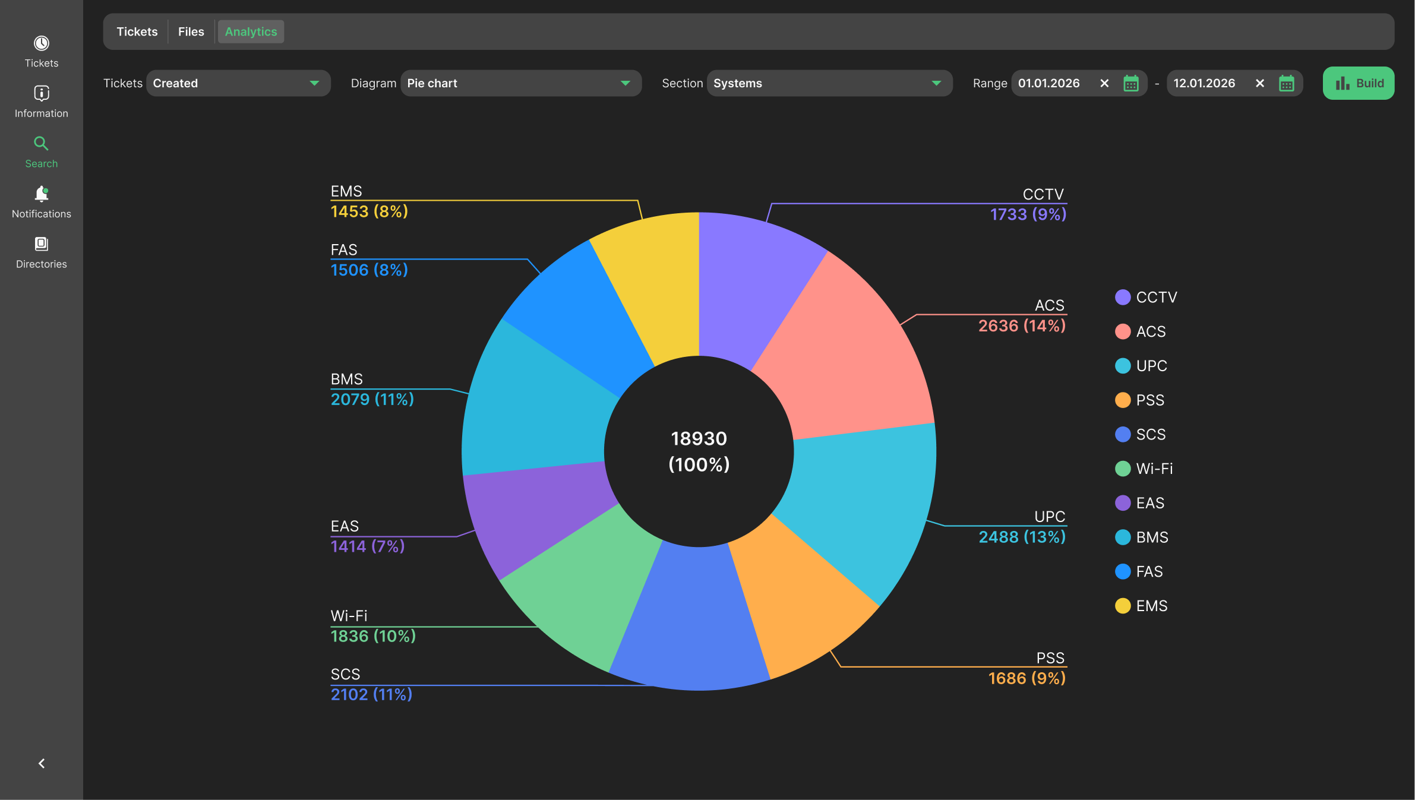Collapse the sidebar with the chevron arrow
The height and width of the screenshot is (800, 1415).
41,763
